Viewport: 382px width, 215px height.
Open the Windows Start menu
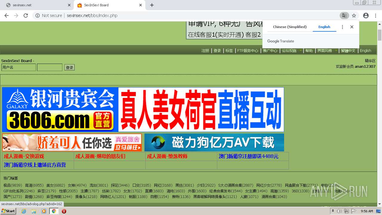tap(8, 211)
